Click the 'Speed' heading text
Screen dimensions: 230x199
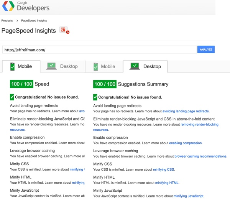tap(42, 84)
